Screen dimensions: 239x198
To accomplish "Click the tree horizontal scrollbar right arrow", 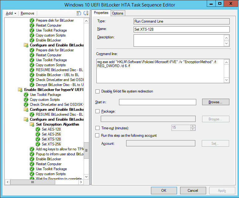I will (81, 182).
